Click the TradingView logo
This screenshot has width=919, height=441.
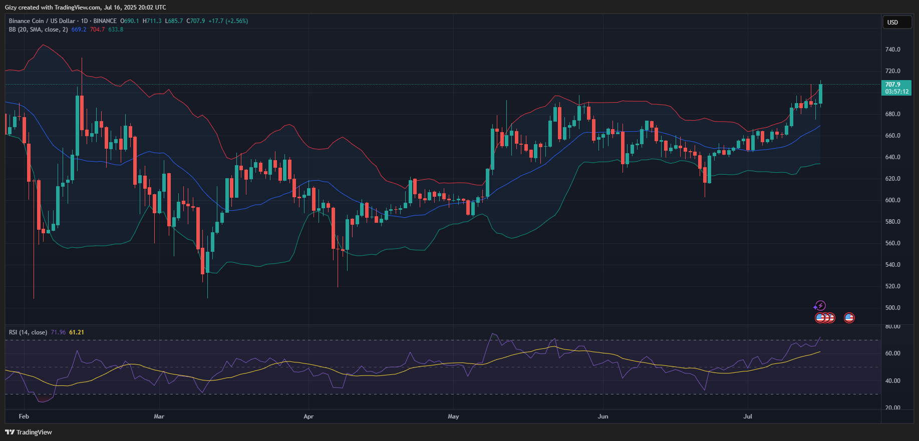click(29, 432)
